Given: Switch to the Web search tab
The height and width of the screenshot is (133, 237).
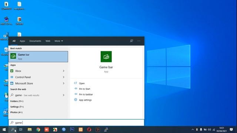Looking at the screenshot, I should click(x=48, y=41).
